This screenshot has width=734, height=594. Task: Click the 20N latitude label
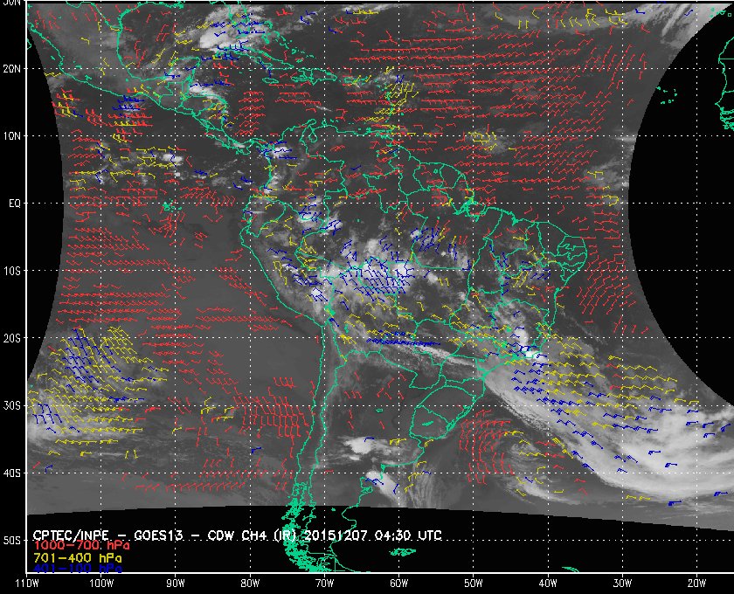[11, 68]
